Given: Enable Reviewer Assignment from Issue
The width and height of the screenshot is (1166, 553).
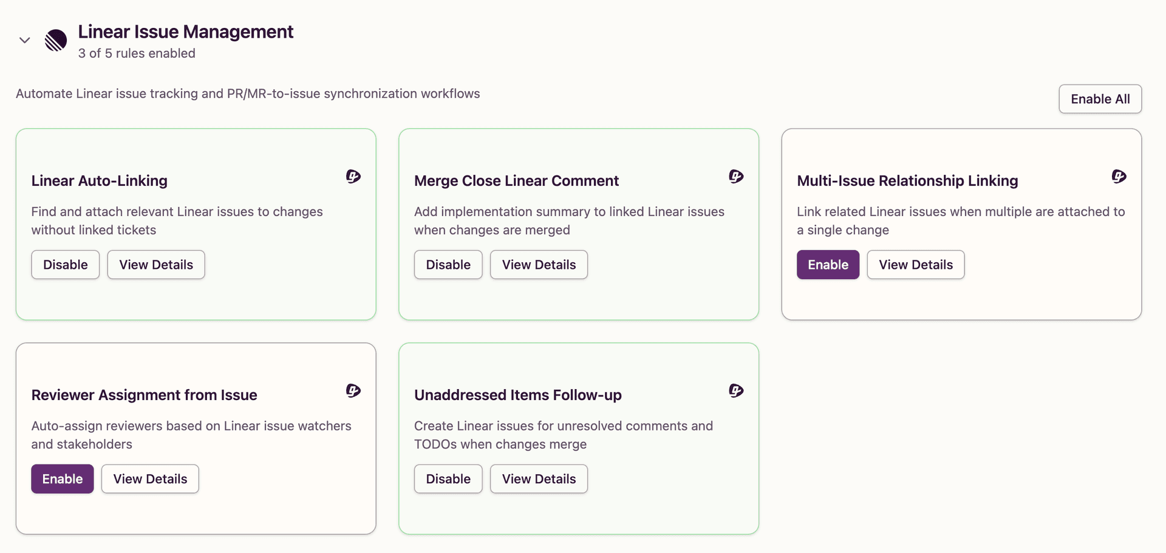Looking at the screenshot, I should coord(62,479).
